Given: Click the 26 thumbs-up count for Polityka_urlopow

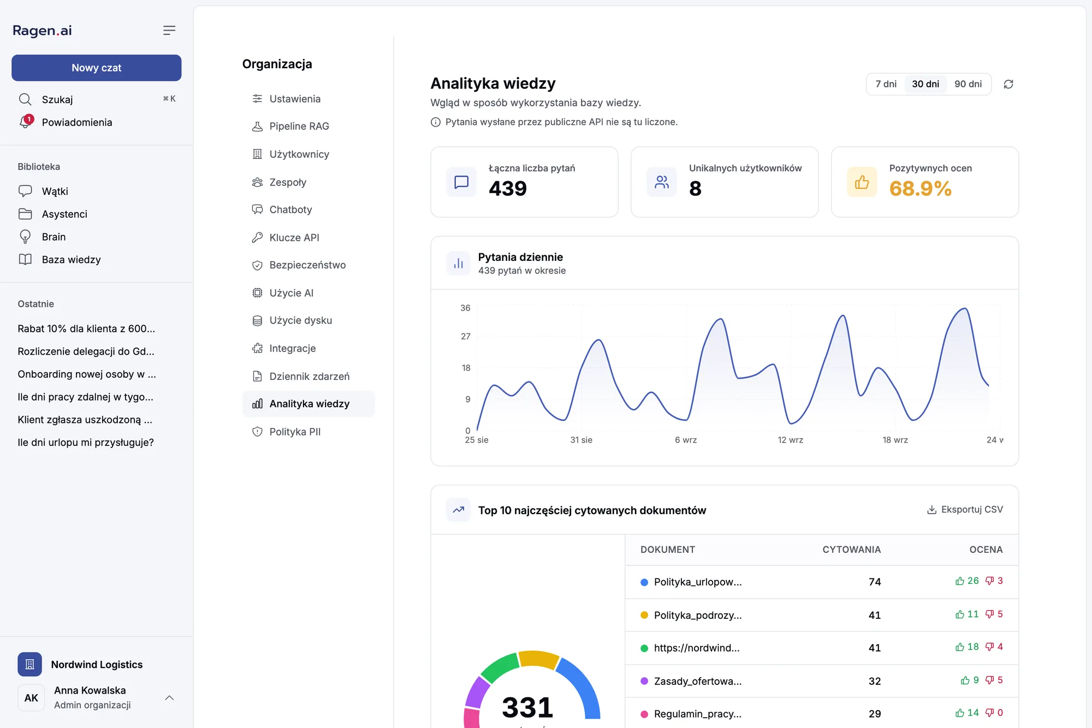Looking at the screenshot, I should coord(967,581).
